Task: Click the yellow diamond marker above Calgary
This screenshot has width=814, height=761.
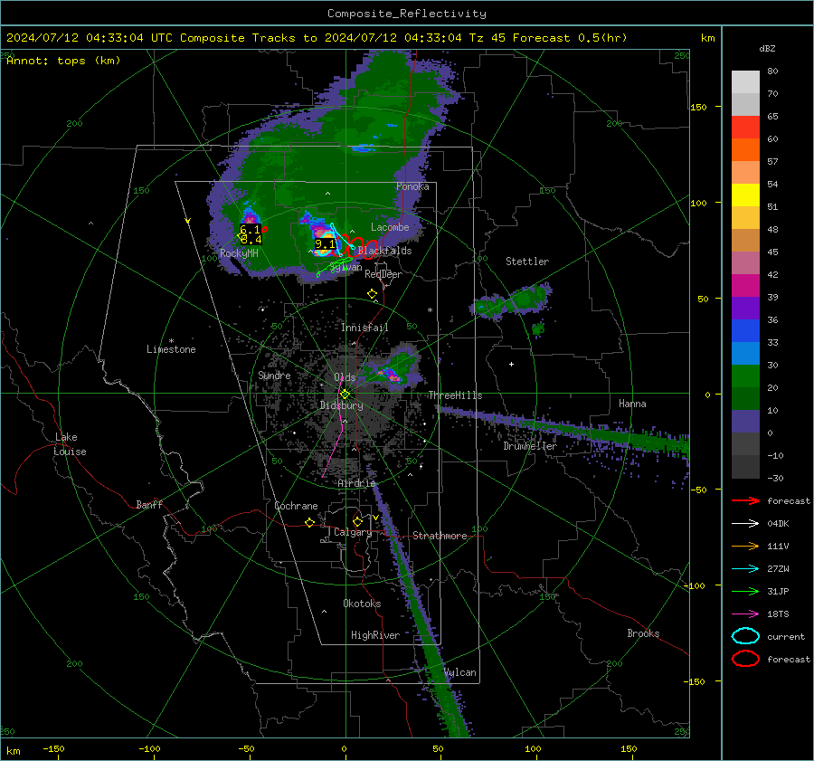Action: click(x=357, y=521)
